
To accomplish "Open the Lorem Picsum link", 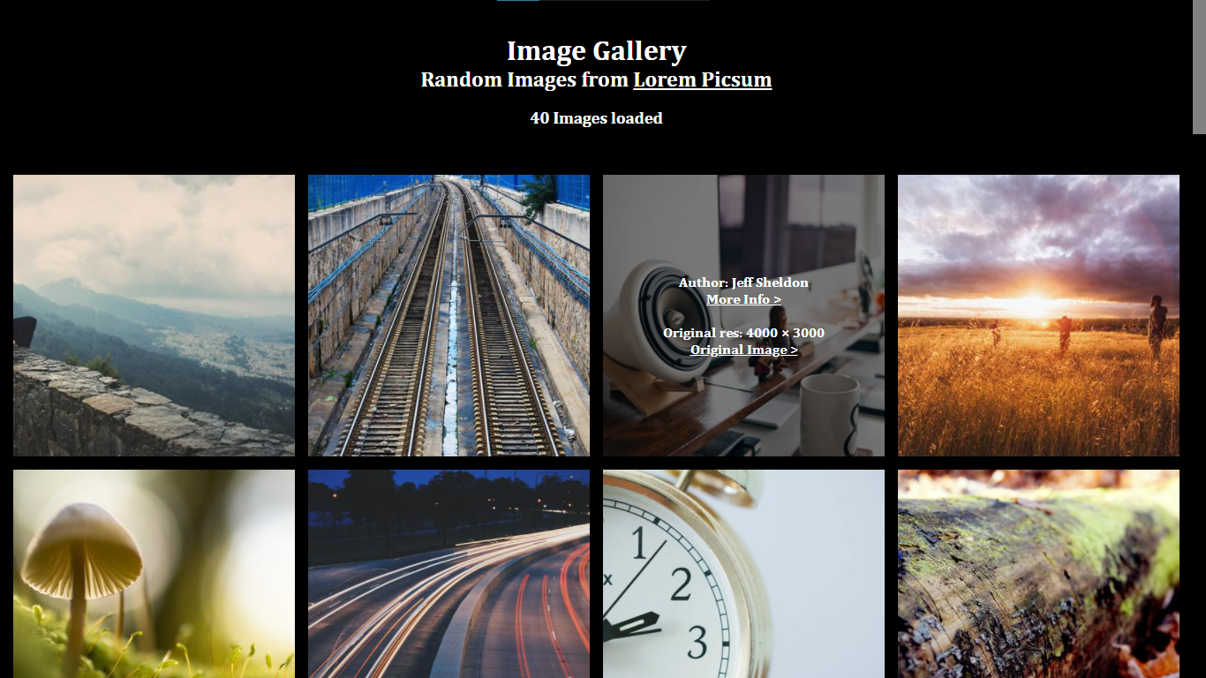I will pyautogui.click(x=702, y=79).
